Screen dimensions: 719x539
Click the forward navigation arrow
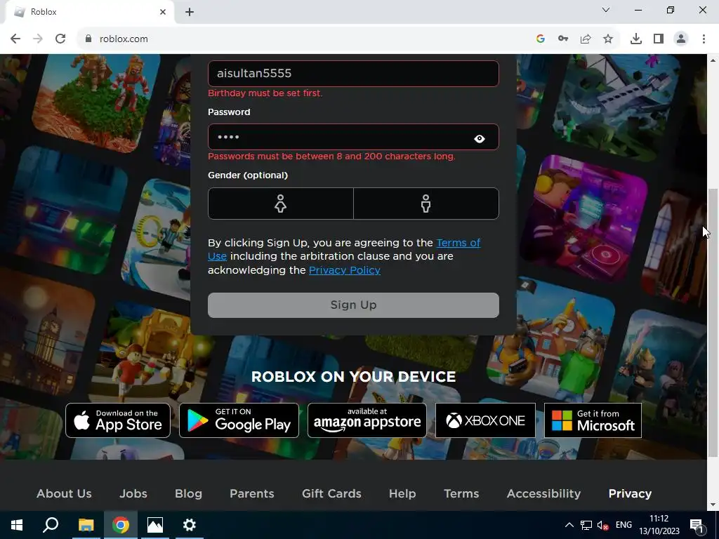click(38, 39)
